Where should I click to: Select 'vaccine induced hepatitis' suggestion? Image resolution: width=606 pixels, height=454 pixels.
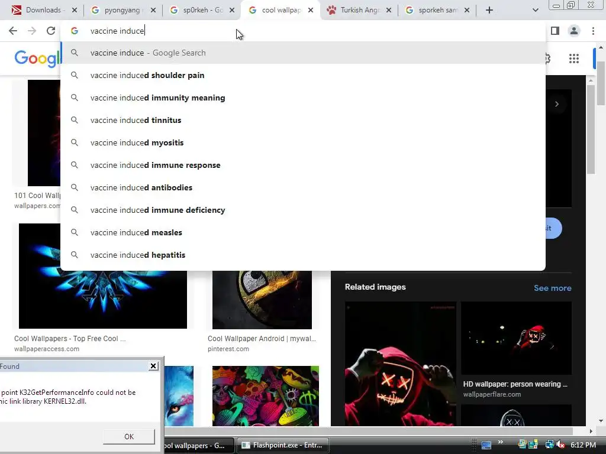pyautogui.click(x=303, y=255)
